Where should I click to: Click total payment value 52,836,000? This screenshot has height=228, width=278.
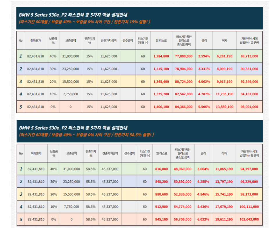(x=182, y=194)
